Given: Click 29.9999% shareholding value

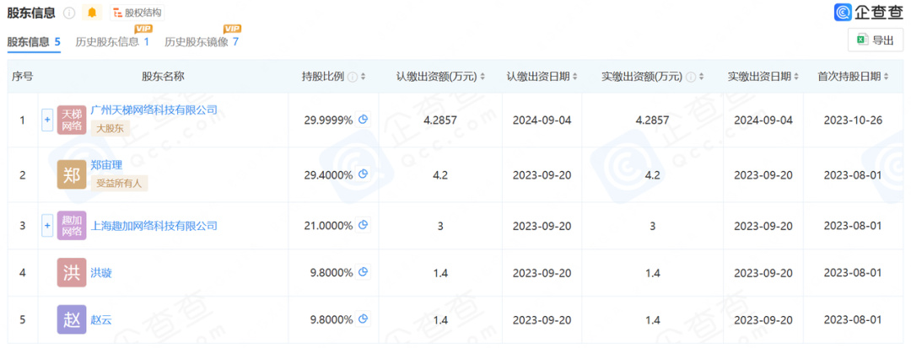Looking at the screenshot, I should 328,120.
